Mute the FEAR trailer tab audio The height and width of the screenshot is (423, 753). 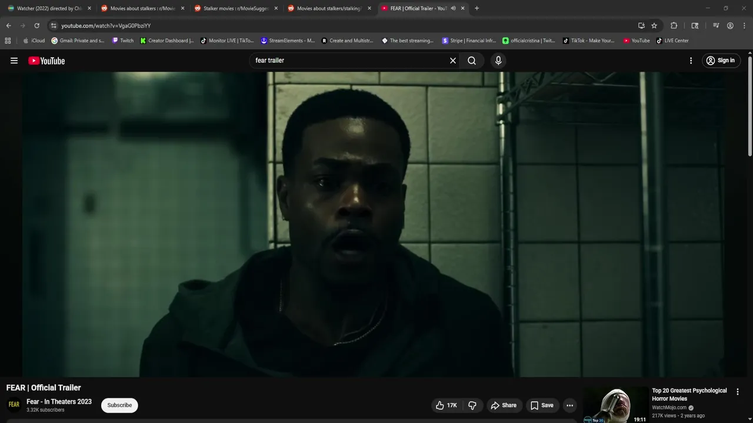(x=453, y=8)
